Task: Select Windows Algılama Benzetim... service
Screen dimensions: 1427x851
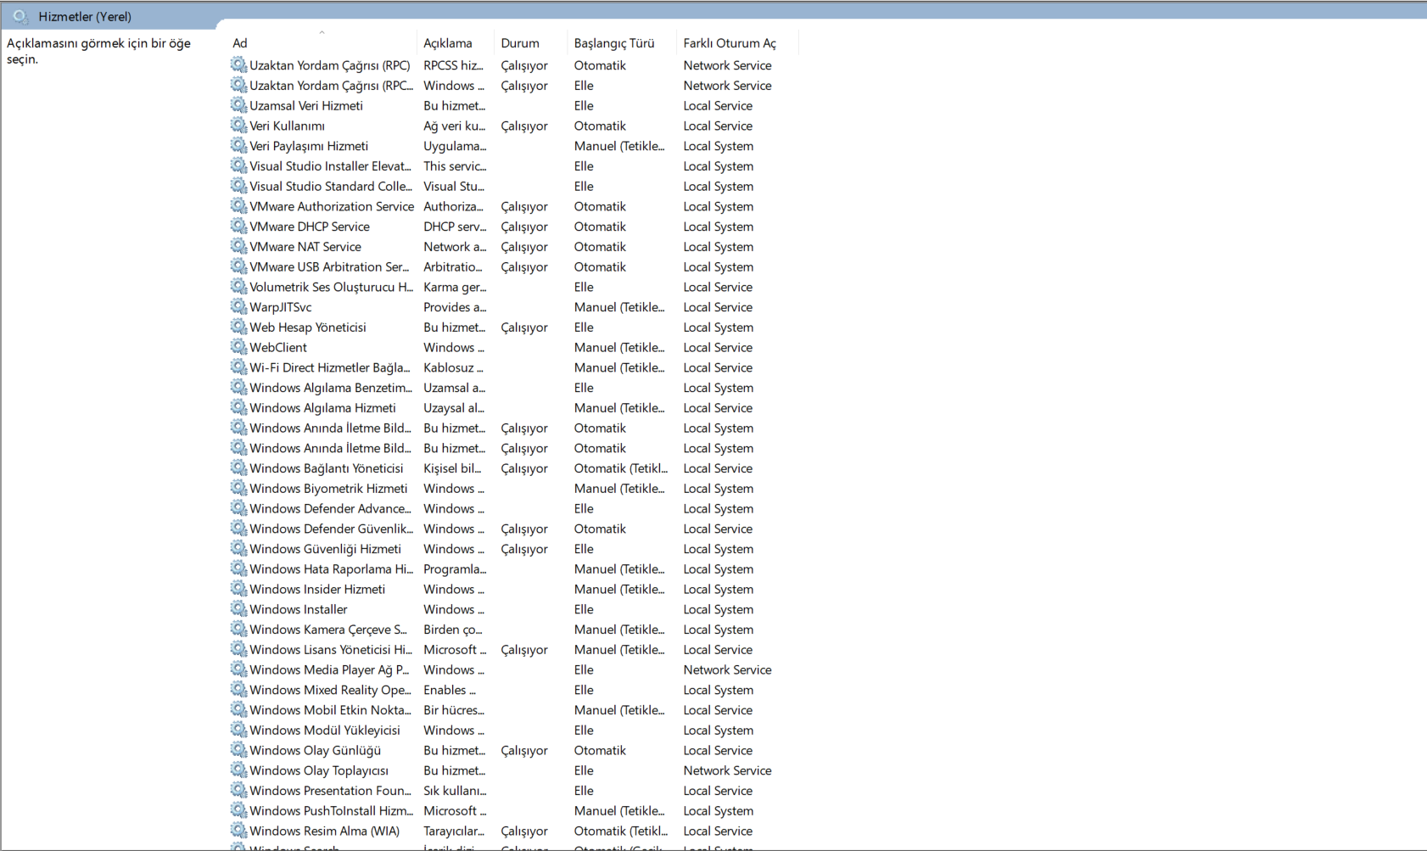Action: (331, 388)
